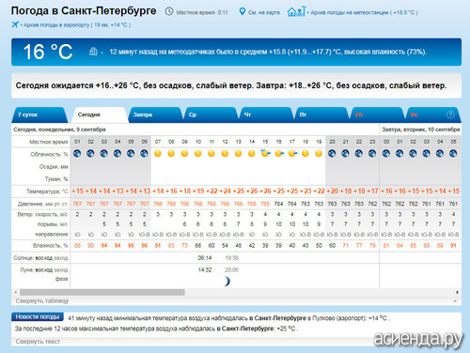The width and height of the screenshot is (470, 353).
Task: Open См. на карте link
Action: pos(264,12)
